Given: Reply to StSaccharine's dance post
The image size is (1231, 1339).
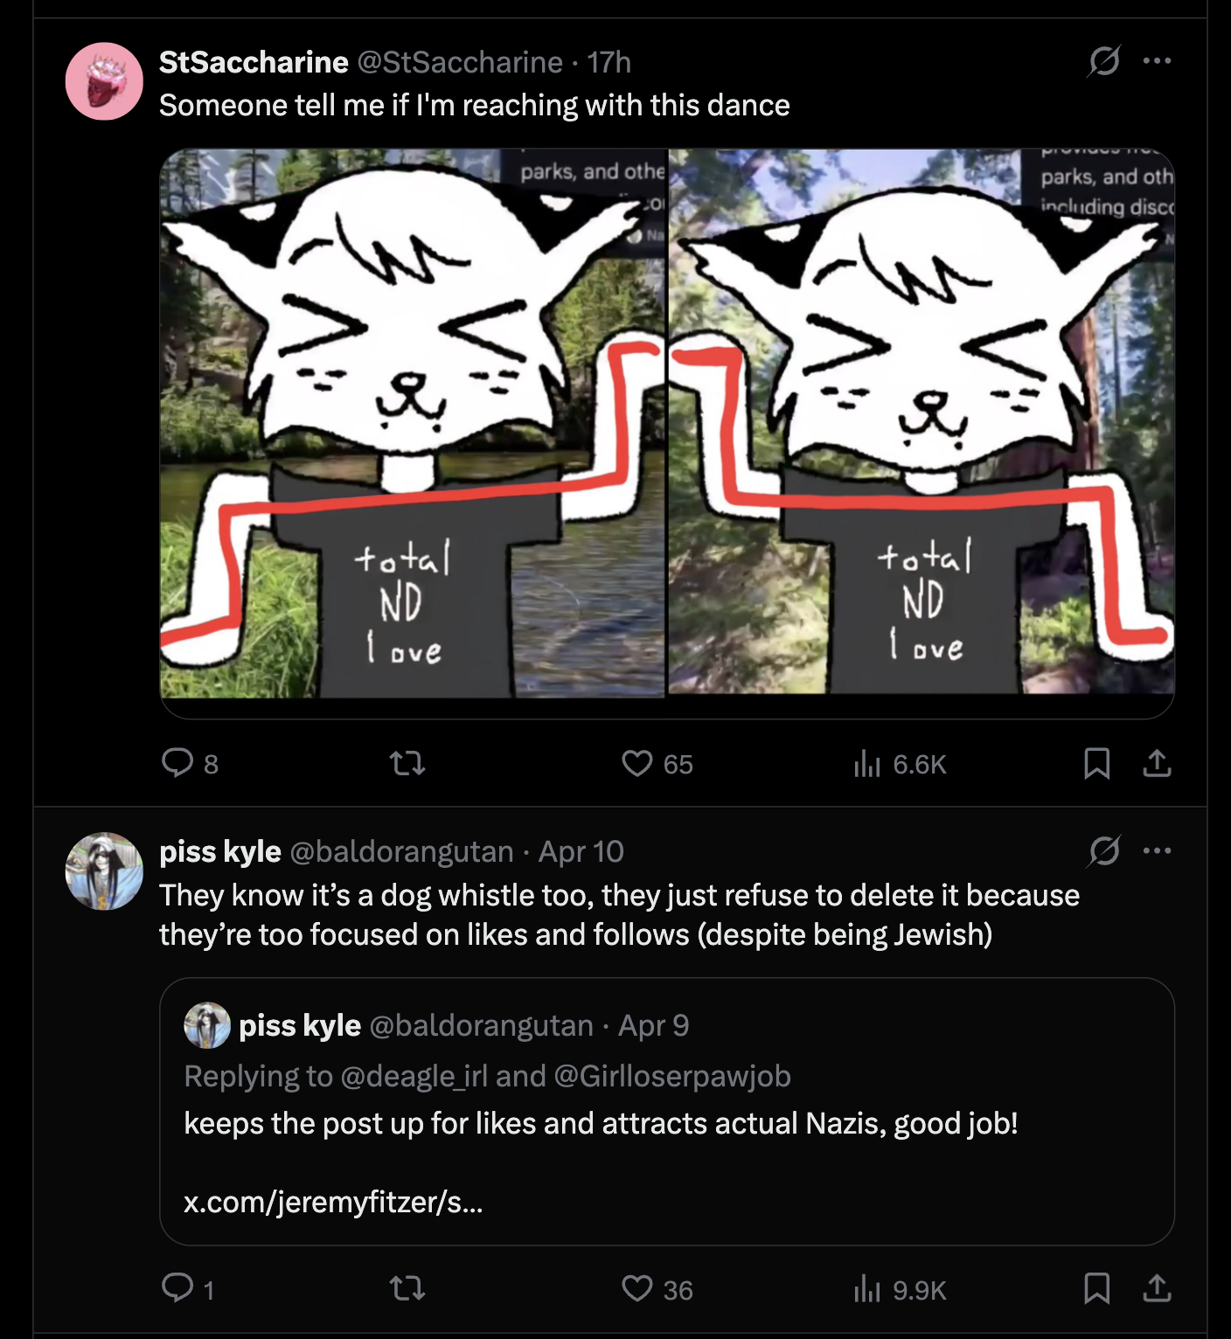Looking at the screenshot, I should pos(177,763).
